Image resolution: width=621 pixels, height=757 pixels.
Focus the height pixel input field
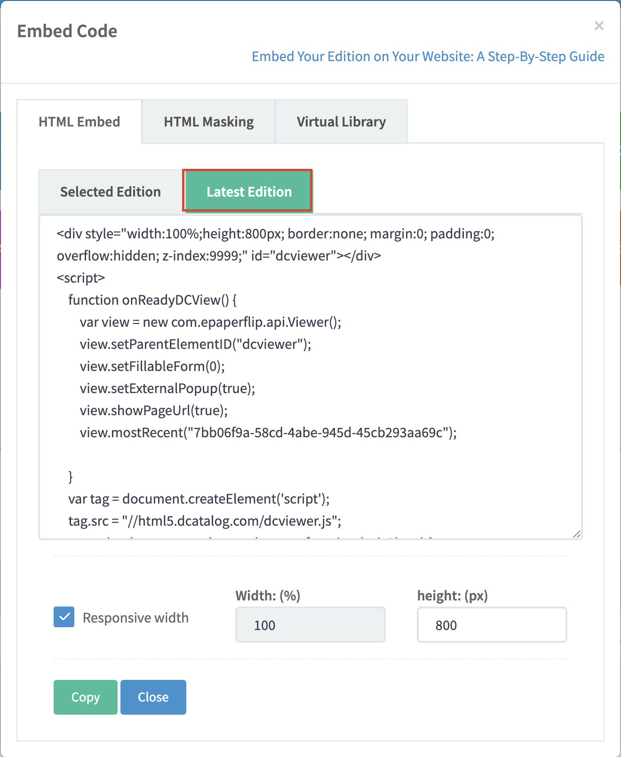click(492, 625)
